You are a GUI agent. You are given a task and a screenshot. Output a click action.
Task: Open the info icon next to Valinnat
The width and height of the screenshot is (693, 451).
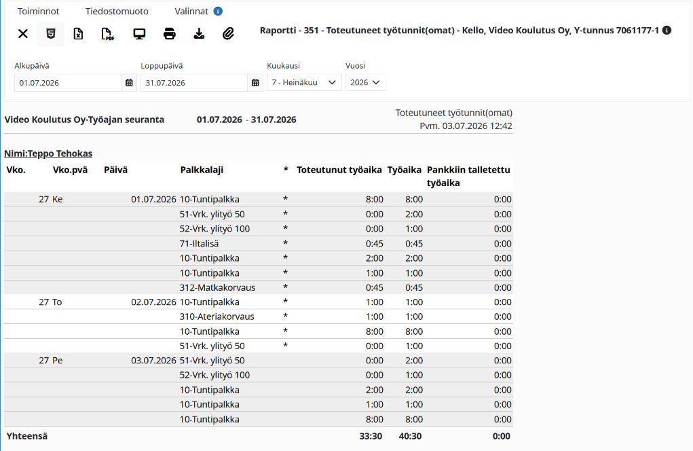[x=218, y=11]
